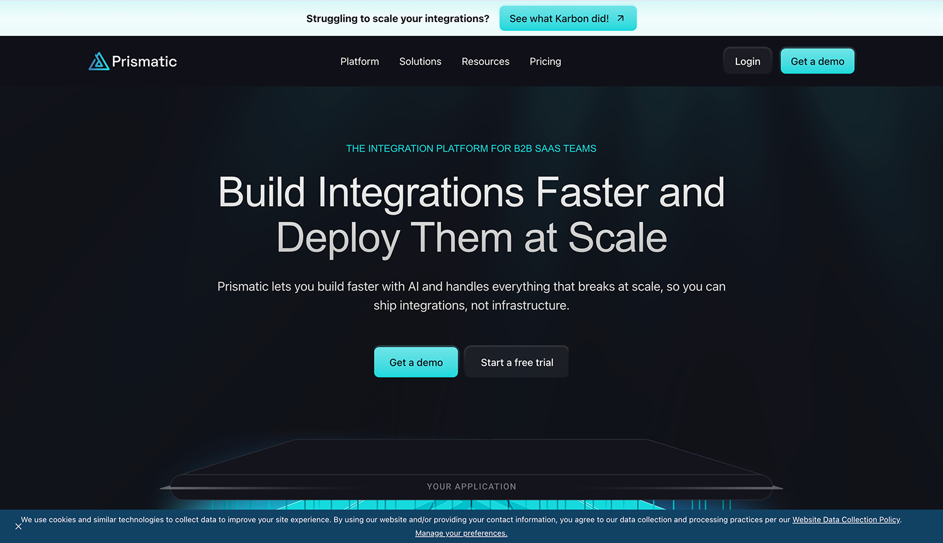Dismiss the cookie notice with the X icon
The image size is (943, 543).
point(18,526)
